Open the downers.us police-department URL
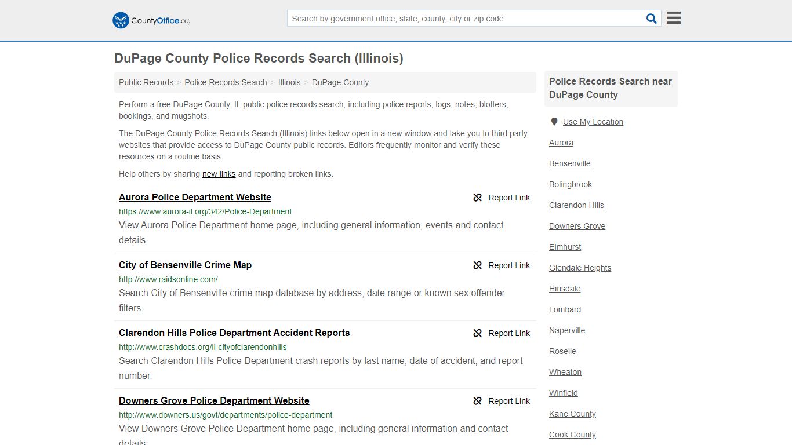Viewport: 792px width, 445px height. point(226,415)
